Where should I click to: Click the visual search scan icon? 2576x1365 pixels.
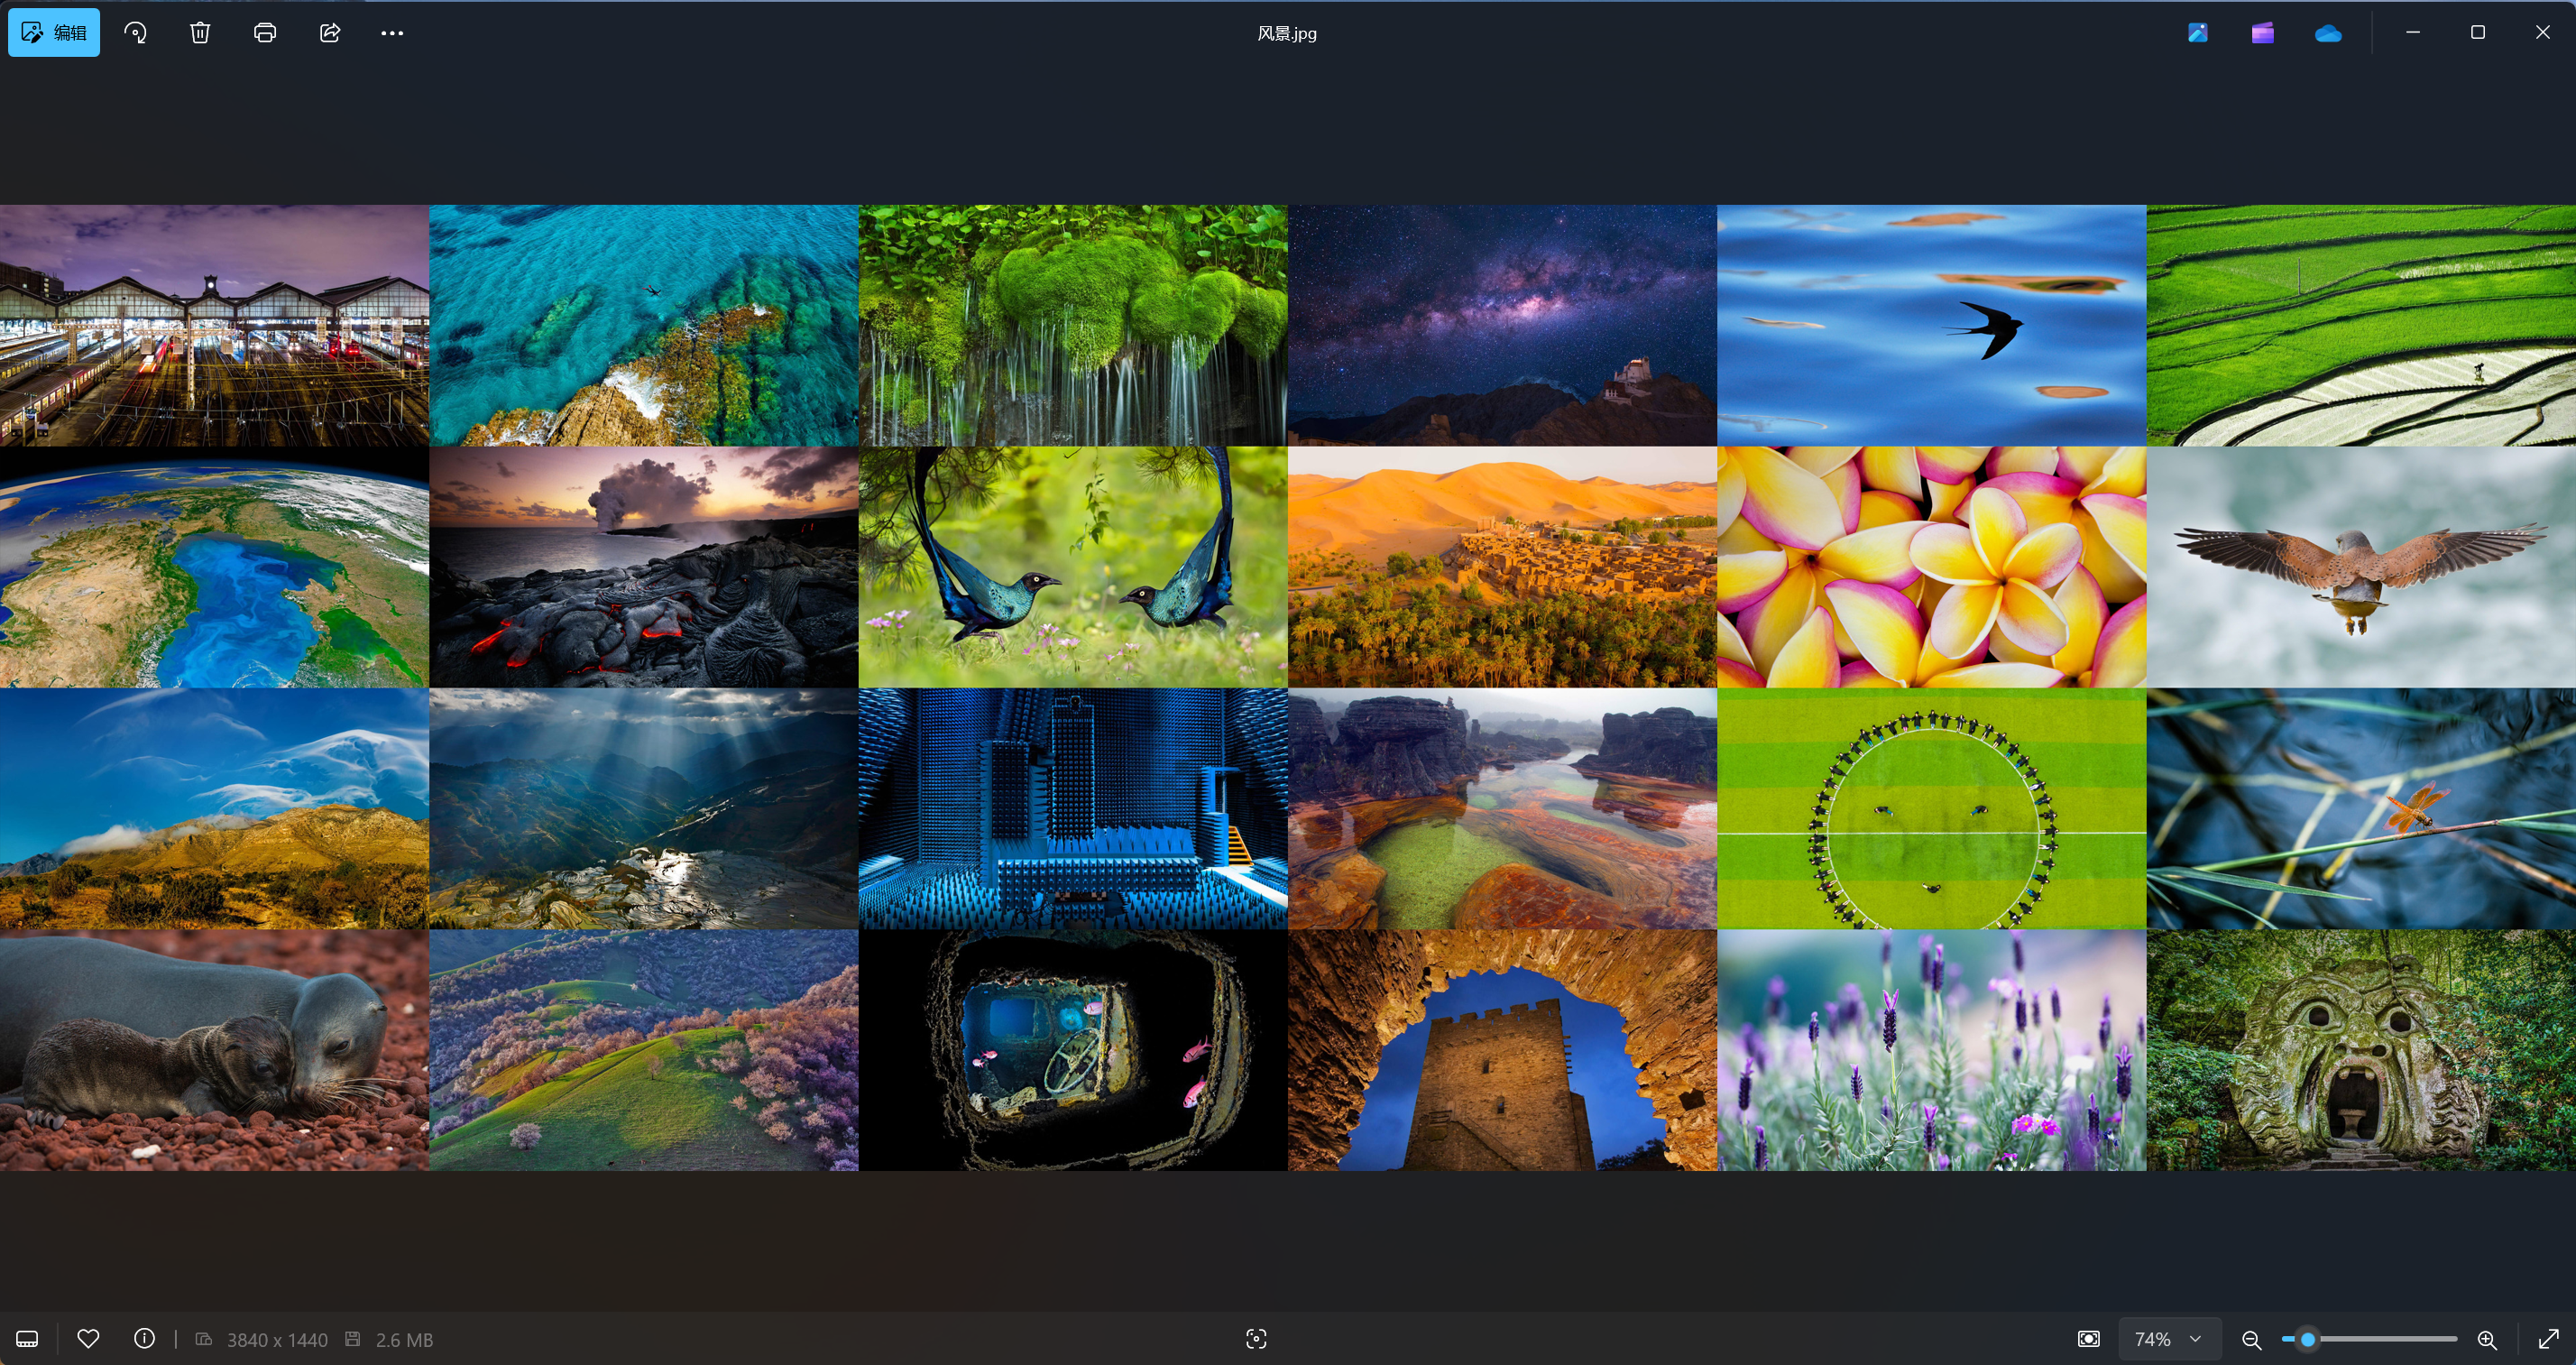1256,1339
